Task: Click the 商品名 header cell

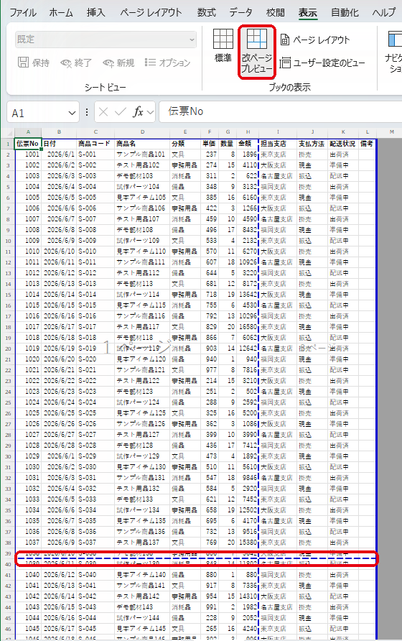Action: [142, 144]
